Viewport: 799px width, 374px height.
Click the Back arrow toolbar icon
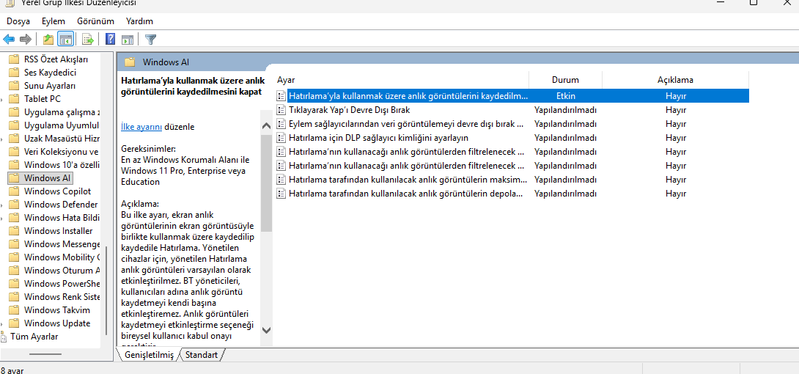coord(9,39)
